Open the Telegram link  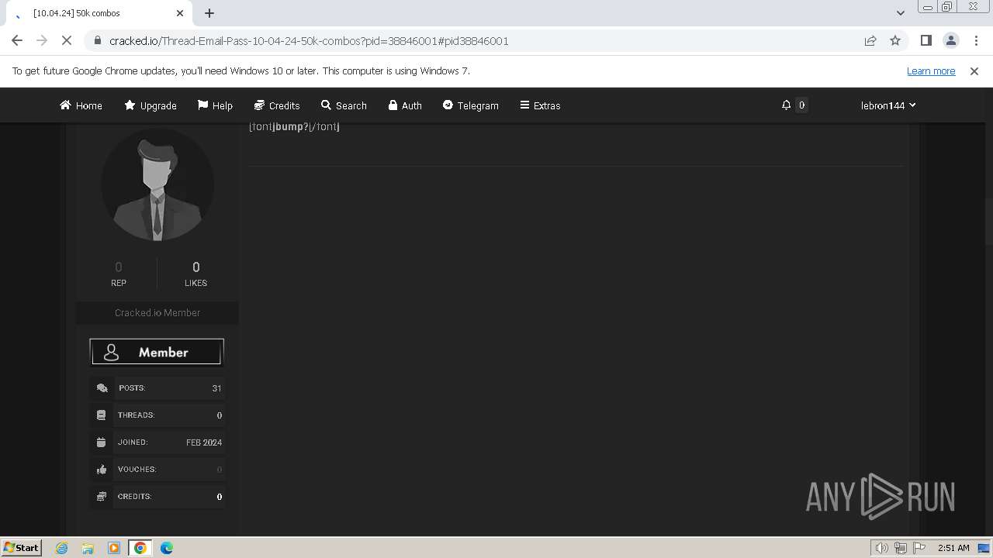click(x=471, y=105)
